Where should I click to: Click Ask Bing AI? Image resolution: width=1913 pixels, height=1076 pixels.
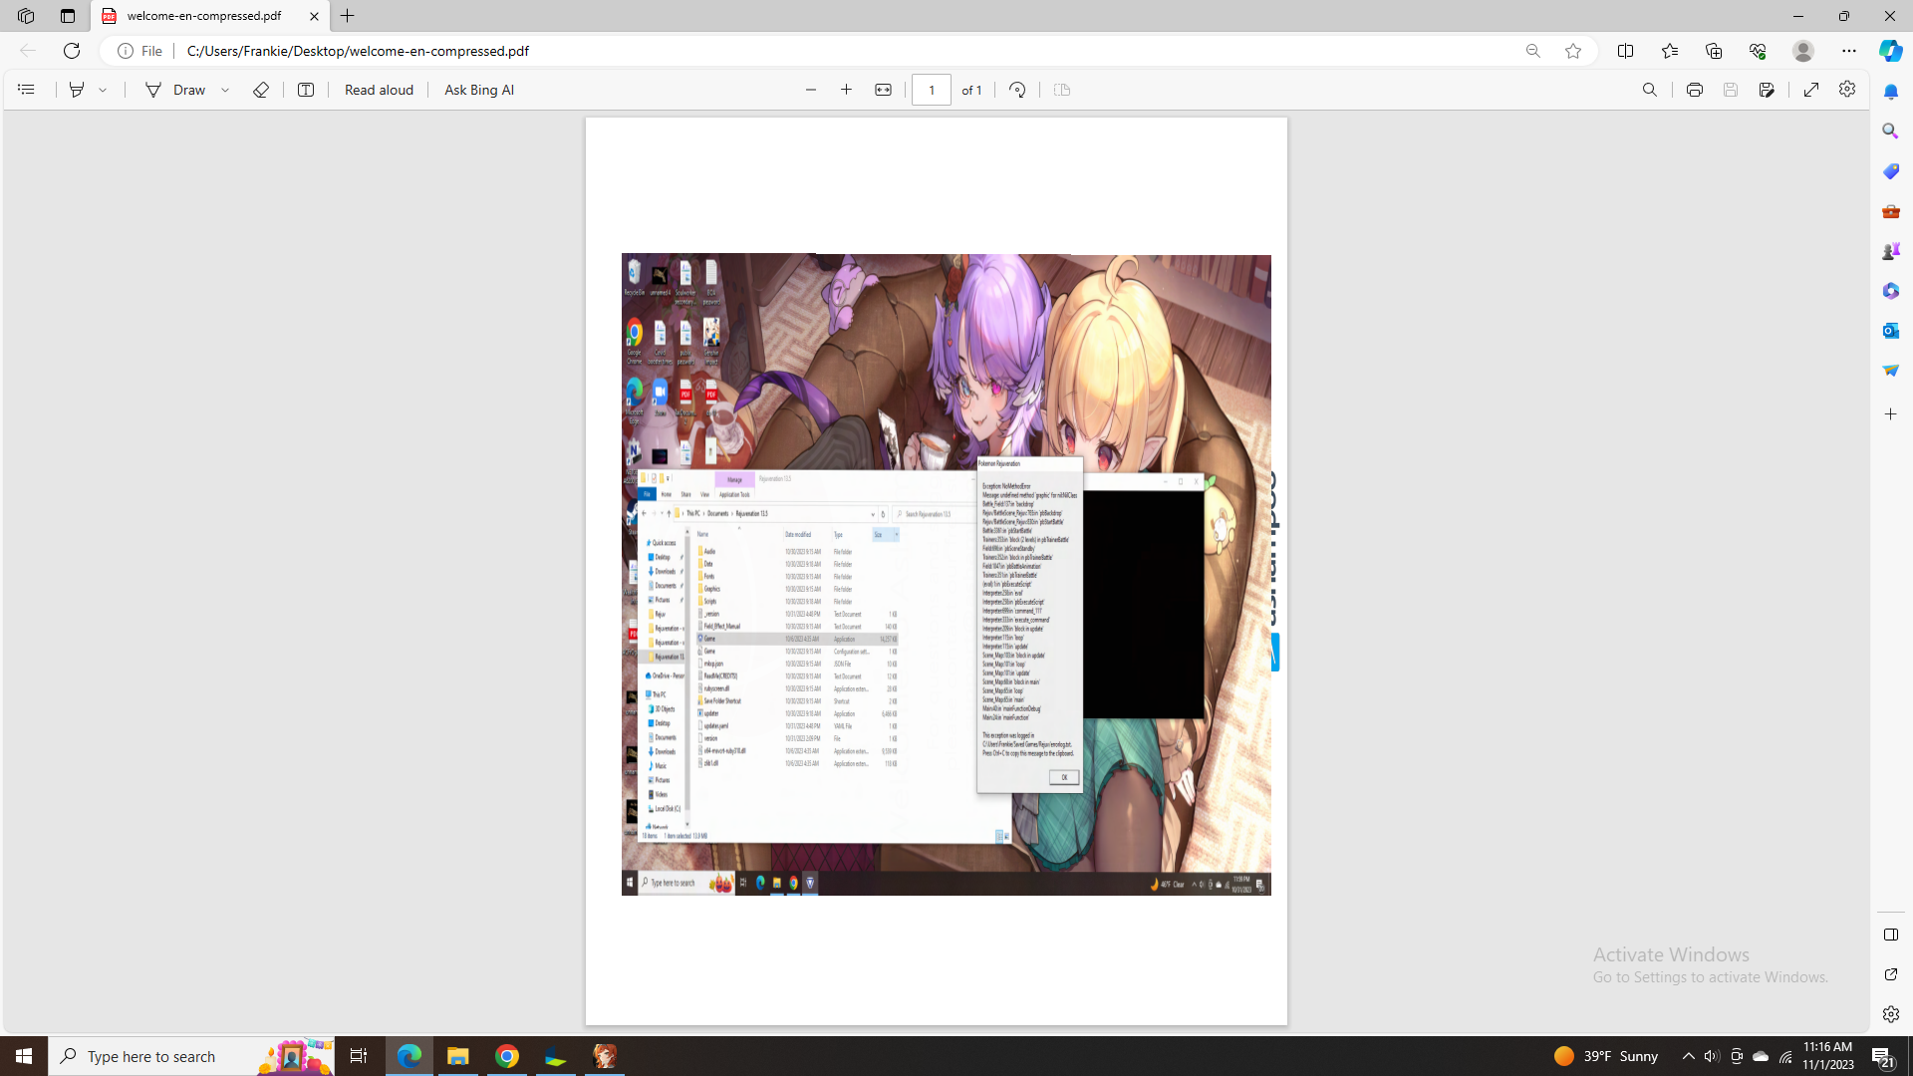479,90
